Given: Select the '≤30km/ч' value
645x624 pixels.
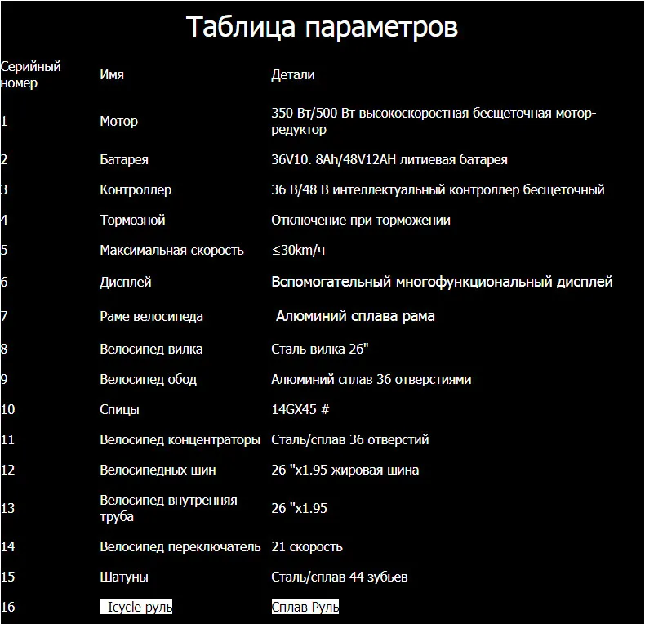Looking at the screenshot, I should pos(298,250).
